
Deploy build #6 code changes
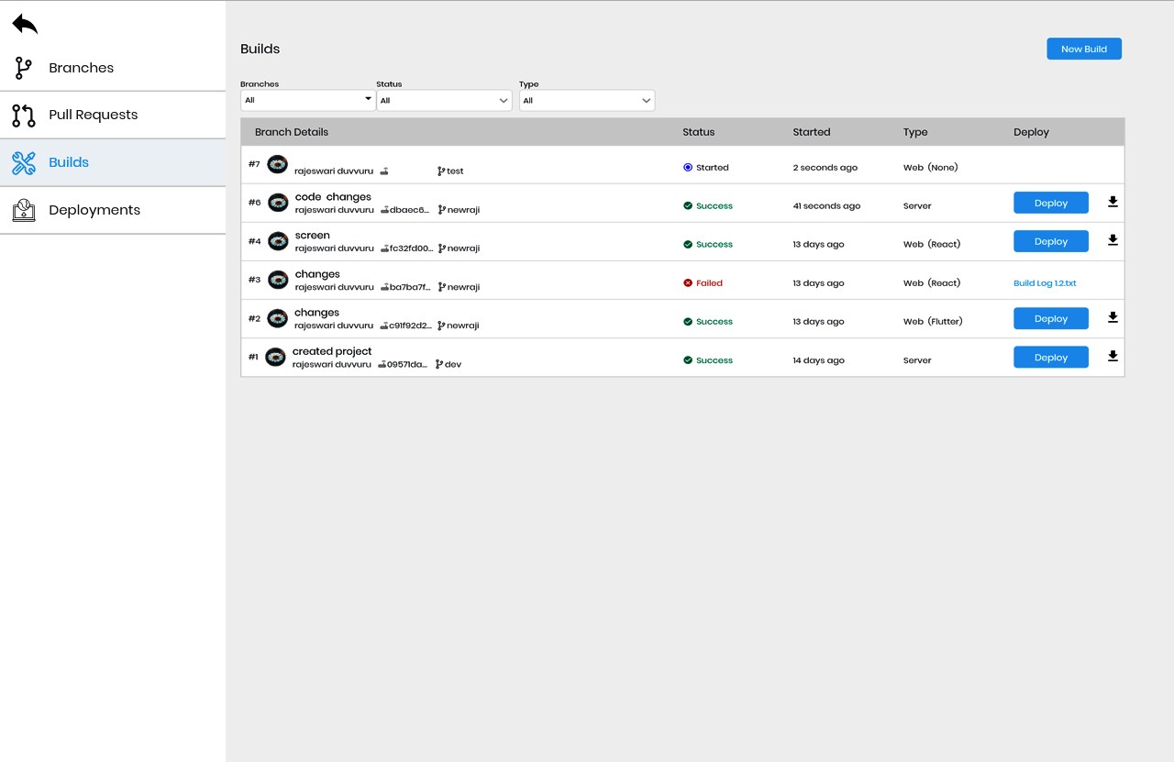(1050, 203)
